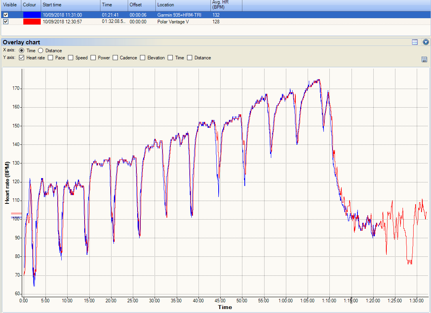This screenshot has width=431, height=313.
Task: Click the Location column header
Action: 183,5
